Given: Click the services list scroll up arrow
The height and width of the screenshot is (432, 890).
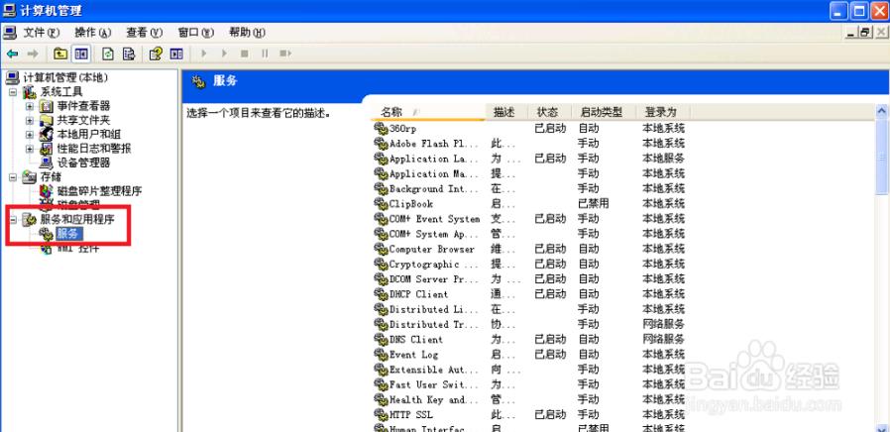Looking at the screenshot, I should 881,113.
